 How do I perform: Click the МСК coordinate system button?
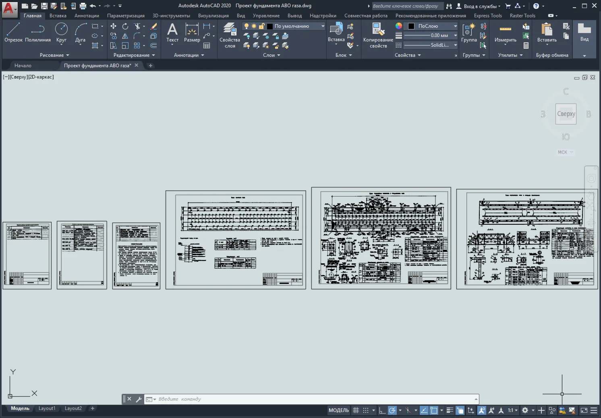click(565, 152)
